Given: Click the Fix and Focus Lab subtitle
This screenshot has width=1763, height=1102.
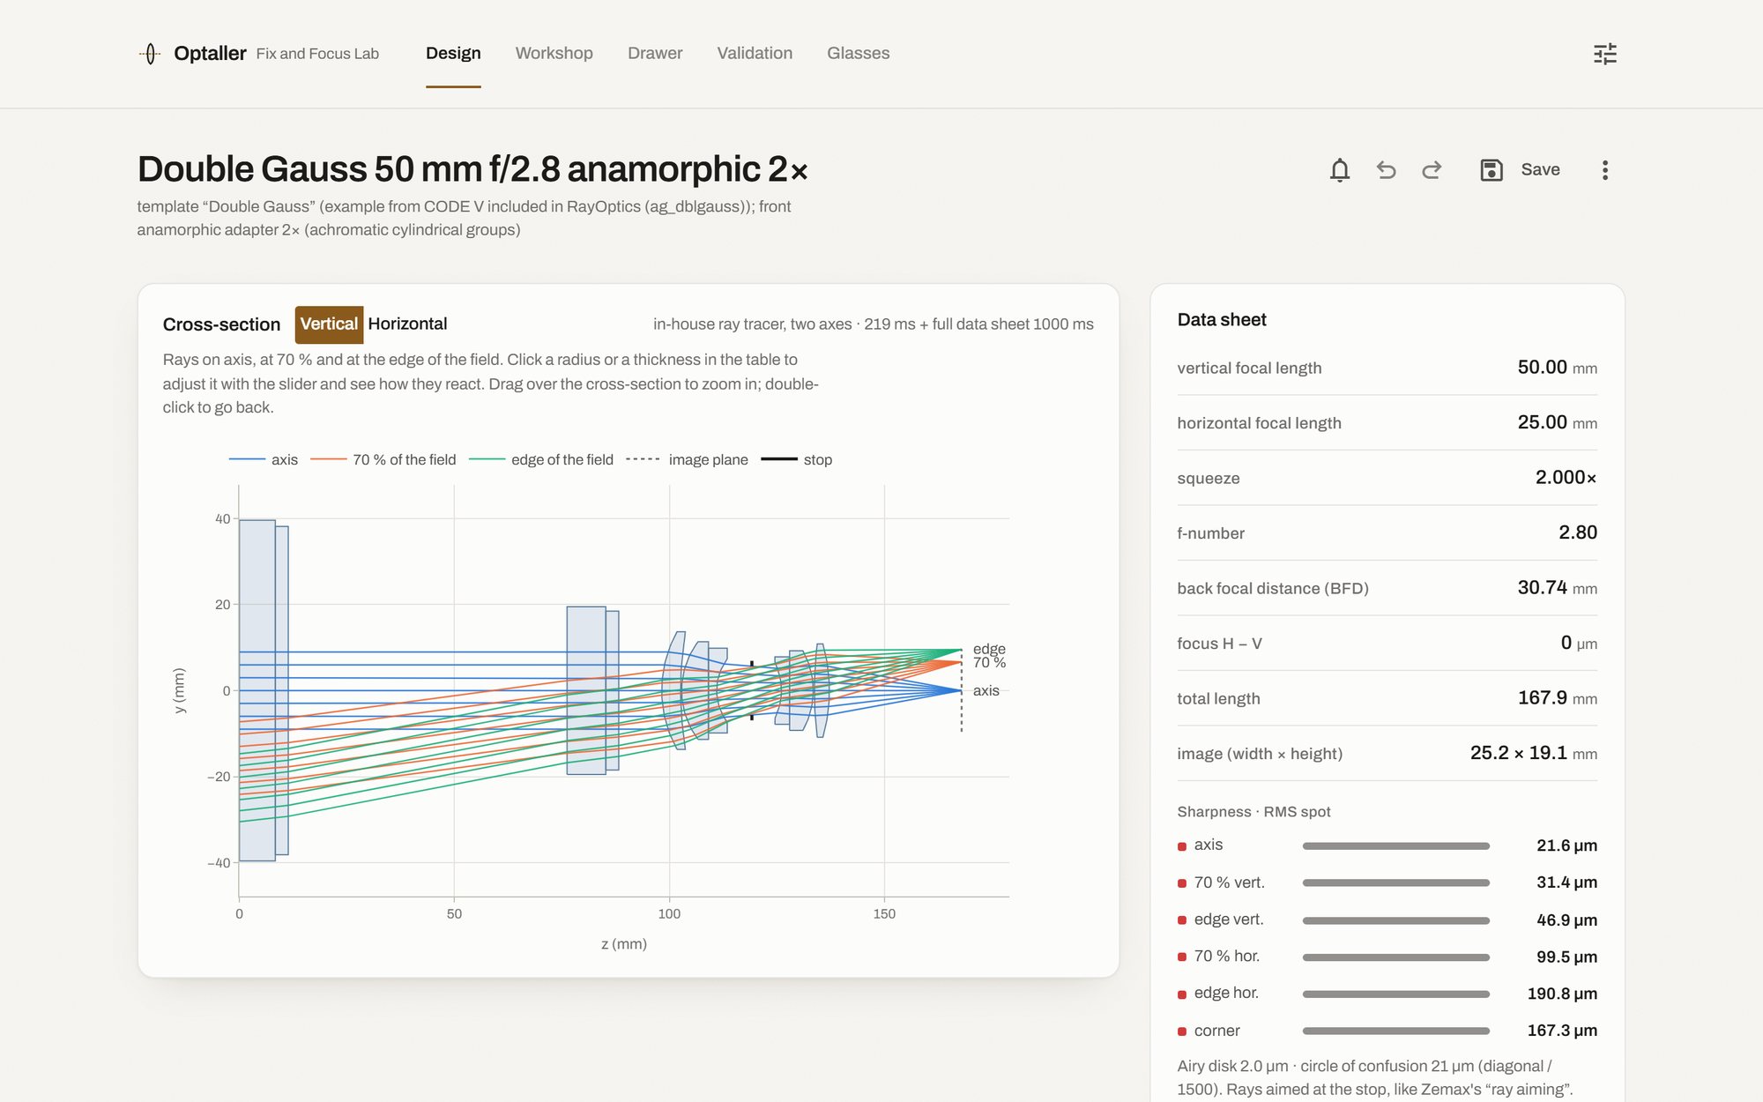Looking at the screenshot, I should pos(317,54).
